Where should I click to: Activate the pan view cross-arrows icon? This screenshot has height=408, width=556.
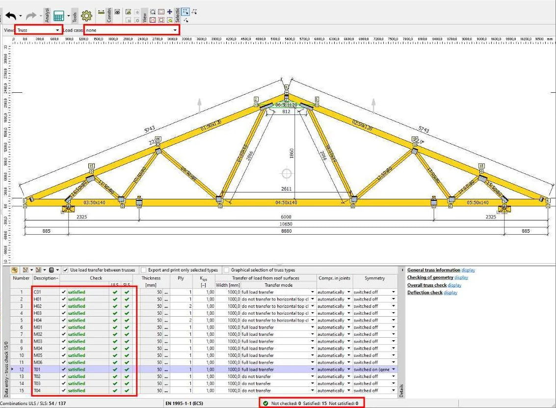pos(169,12)
